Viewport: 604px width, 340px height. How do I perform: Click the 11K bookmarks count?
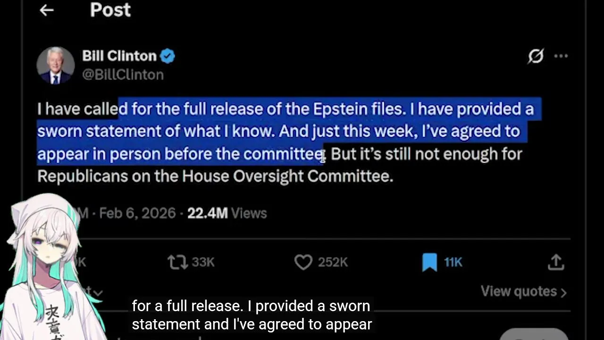coord(453,262)
